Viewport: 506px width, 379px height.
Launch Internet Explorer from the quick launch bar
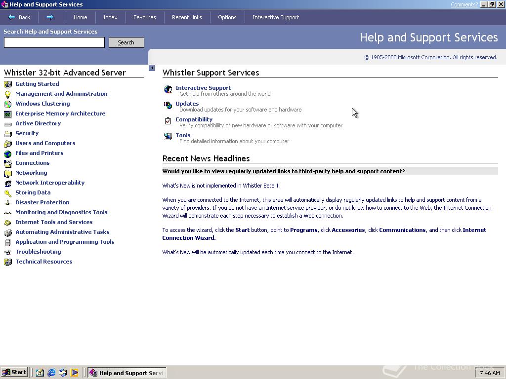pyautogui.click(x=51, y=373)
